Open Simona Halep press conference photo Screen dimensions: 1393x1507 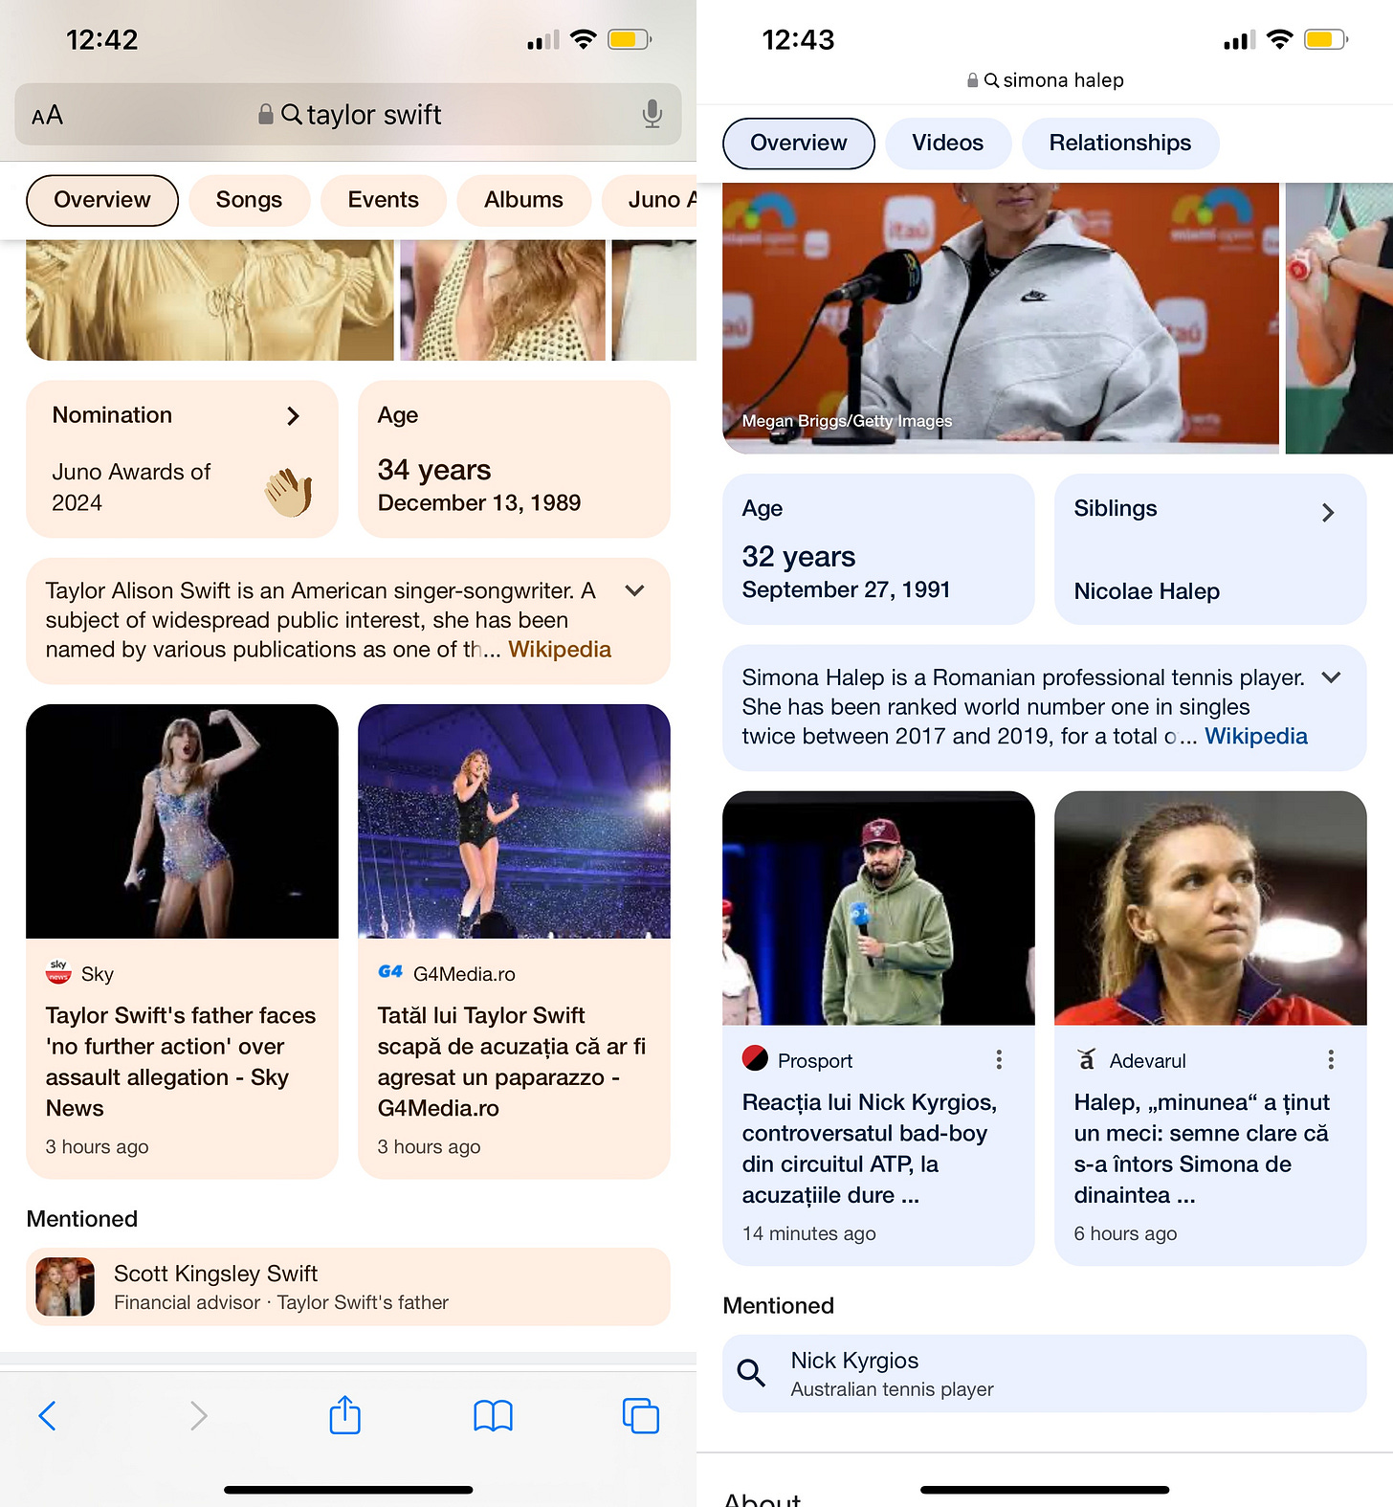coord(1001,318)
